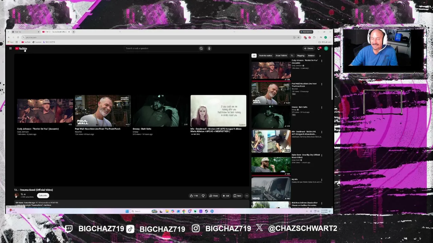
Task: Go to the YouTube home logo
Action: [x=21, y=49]
